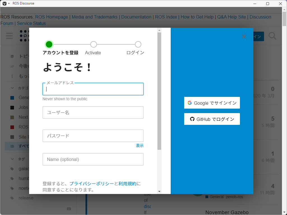Open ROS Homepage link

[52, 17]
